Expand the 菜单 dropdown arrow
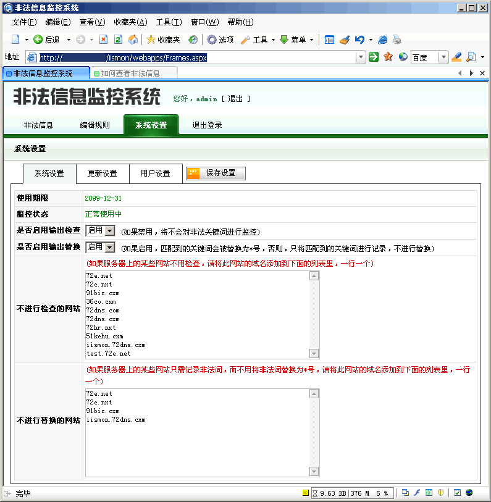Screen dimensions: 491x502 pos(312,40)
